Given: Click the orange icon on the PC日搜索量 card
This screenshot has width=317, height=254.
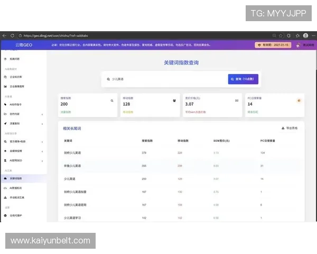Looking at the screenshot, I should coord(299,101).
